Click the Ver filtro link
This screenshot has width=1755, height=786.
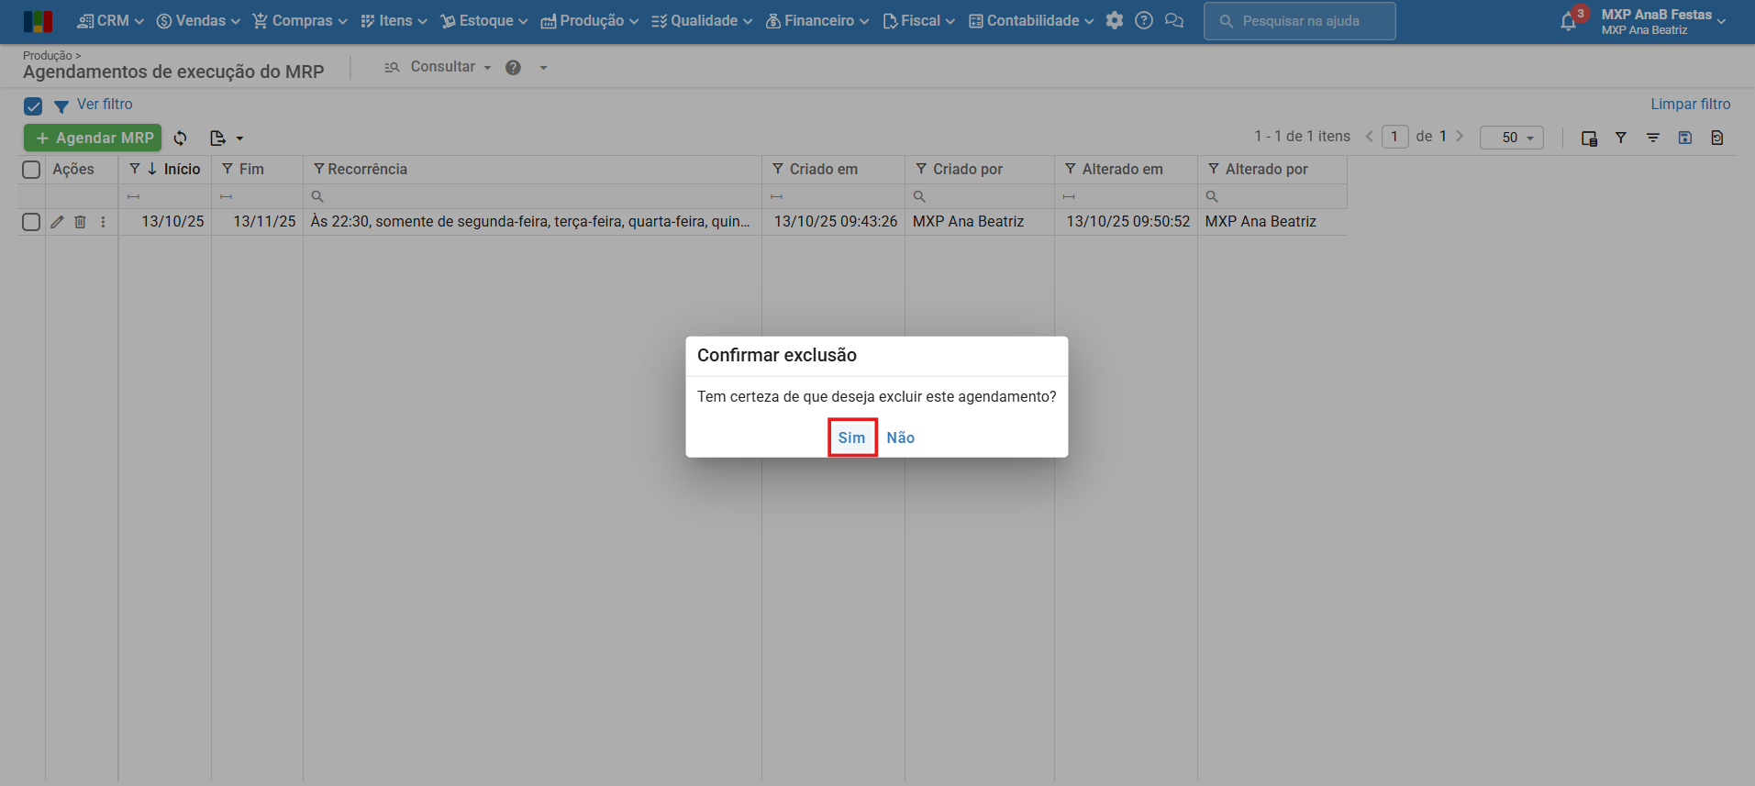click(105, 105)
